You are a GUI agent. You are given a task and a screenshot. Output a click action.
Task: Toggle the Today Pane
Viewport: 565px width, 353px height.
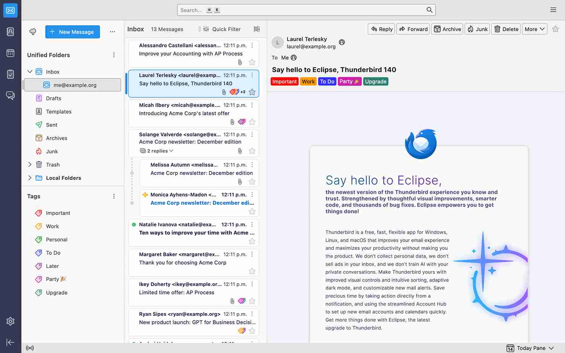(x=530, y=348)
